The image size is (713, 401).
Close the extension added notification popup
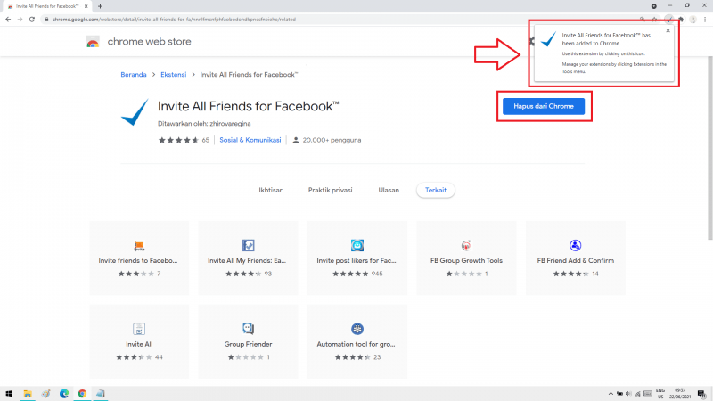click(x=668, y=30)
